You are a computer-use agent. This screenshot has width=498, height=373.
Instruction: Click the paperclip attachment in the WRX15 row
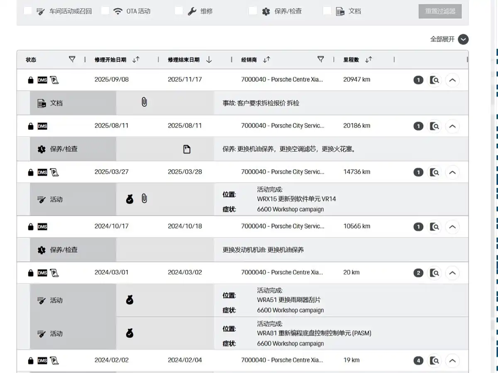point(144,199)
